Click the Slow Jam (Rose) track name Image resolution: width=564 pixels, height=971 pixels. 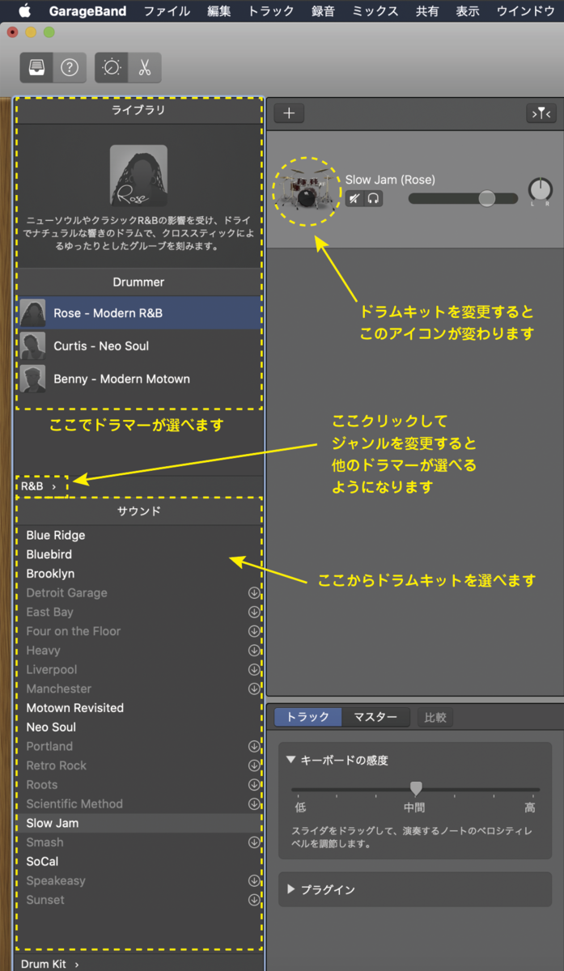[x=390, y=180]
